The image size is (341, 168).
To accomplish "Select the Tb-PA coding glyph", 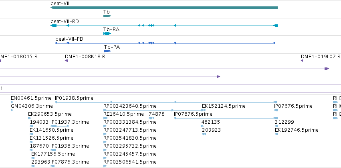I will pos(107,51).
